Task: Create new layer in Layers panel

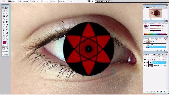Action: [161, 92]
